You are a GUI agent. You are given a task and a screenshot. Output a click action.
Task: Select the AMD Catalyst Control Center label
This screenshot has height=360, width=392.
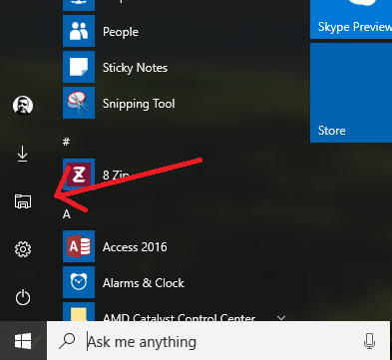click(180, 317)
